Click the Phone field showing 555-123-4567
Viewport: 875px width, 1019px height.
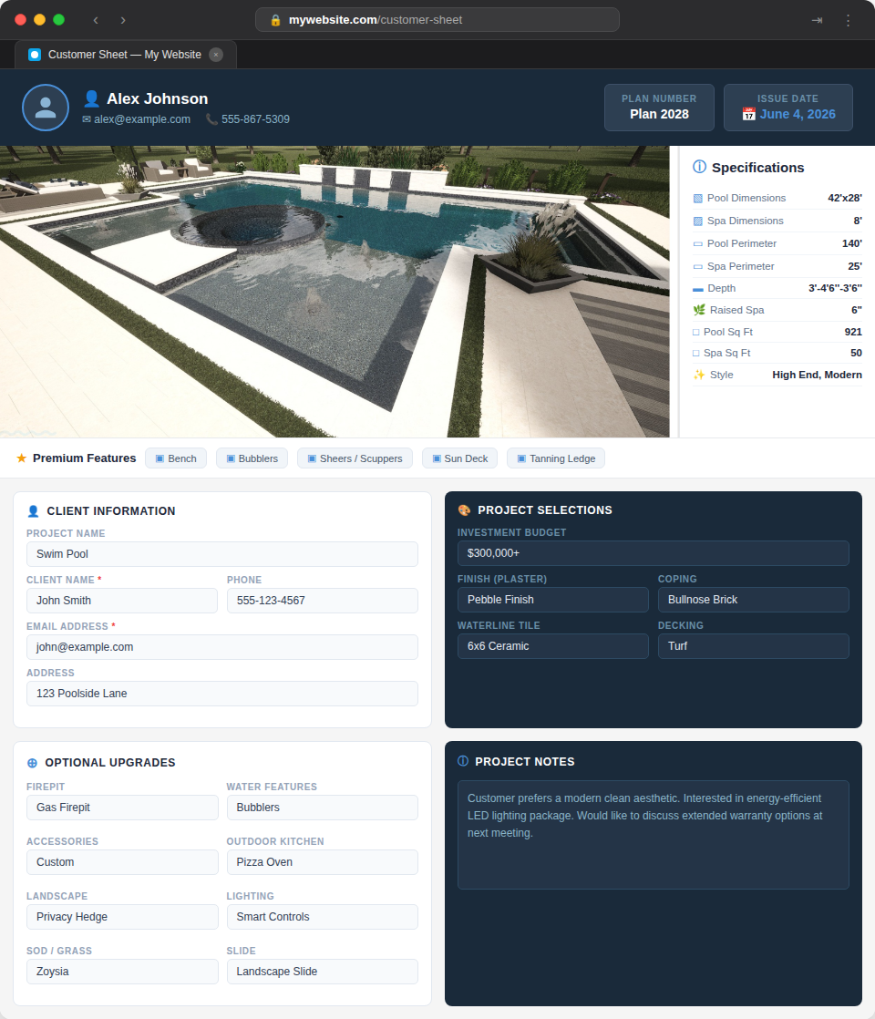click(323, 601)
